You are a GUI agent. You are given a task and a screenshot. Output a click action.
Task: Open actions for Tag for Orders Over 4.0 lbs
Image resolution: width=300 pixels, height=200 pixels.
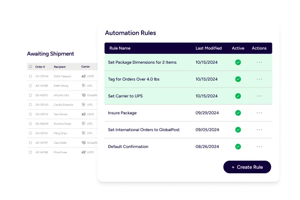[x=259, y=79]
